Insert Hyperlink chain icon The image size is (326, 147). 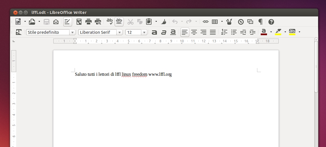point(205,22)
